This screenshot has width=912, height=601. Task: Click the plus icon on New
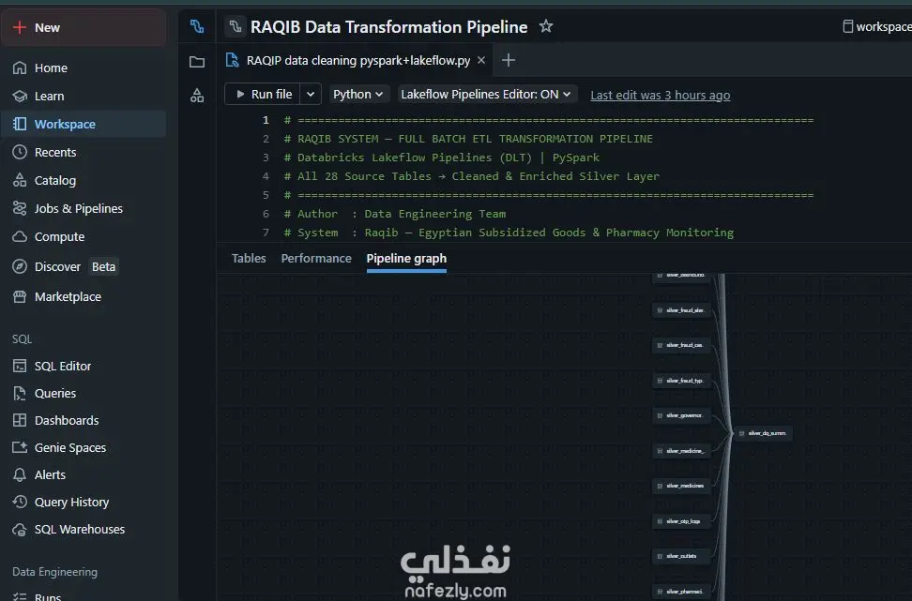point(20,27)
